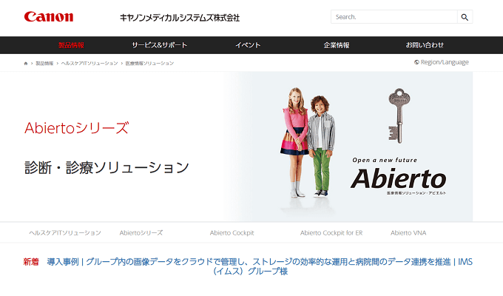Focus the Search input field
The height and width of the screenshot is (296, 503).
(x=394, y=17)
